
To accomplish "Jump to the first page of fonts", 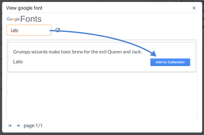I will [10, 126].
